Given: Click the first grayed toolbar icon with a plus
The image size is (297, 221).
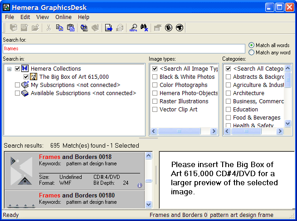Looking at the screenshot, I should 14,28.
